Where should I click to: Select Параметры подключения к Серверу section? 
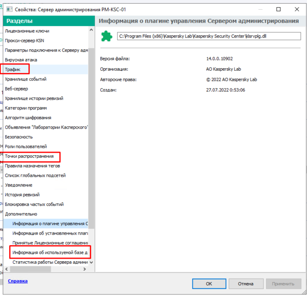(x=47, y=50)
